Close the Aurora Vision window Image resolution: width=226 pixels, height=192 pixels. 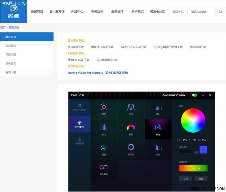click(210, 95)
